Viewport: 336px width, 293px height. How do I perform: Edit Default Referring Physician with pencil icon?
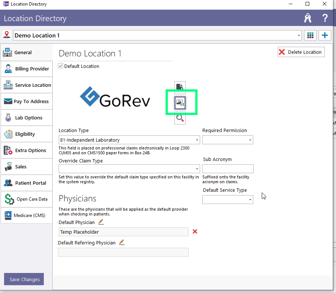[122, 242]
